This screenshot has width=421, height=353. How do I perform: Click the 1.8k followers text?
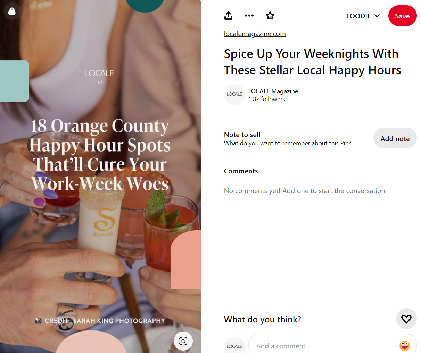266,99
